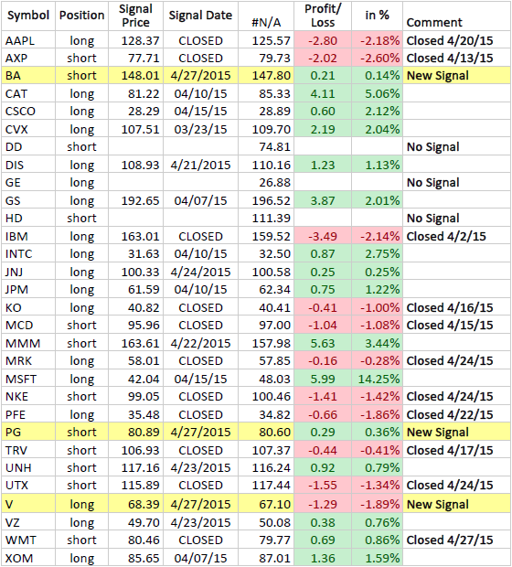512x567 pixels.
Task: Click the 5.63 profit cell
Action: (323, 343)
